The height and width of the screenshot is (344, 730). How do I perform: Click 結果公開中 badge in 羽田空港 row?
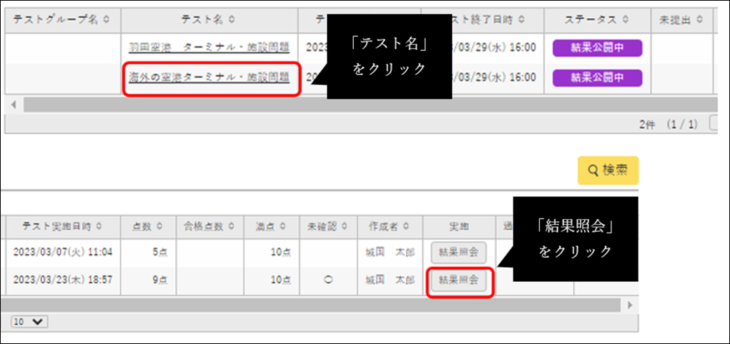click(597, 49)
